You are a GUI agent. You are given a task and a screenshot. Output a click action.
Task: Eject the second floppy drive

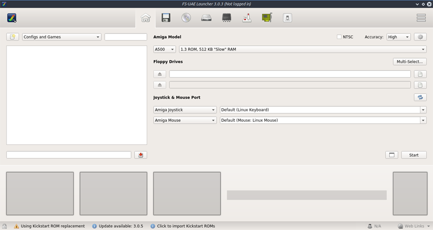160,85
